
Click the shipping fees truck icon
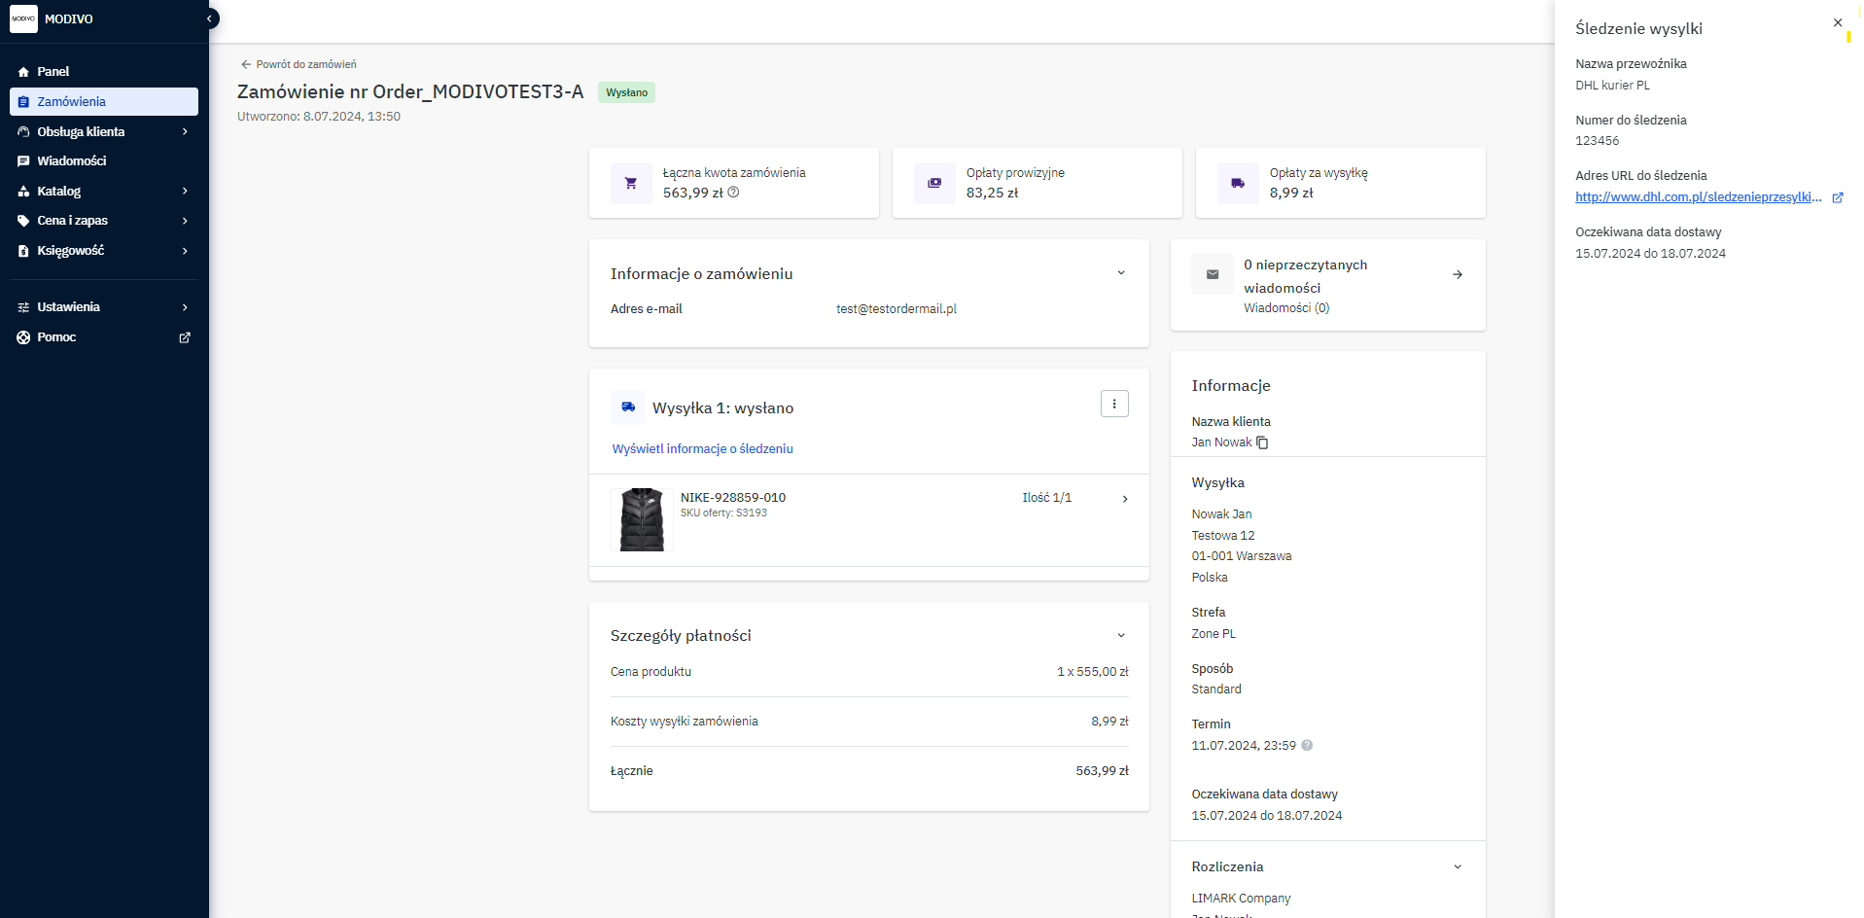click(1238, 183)
